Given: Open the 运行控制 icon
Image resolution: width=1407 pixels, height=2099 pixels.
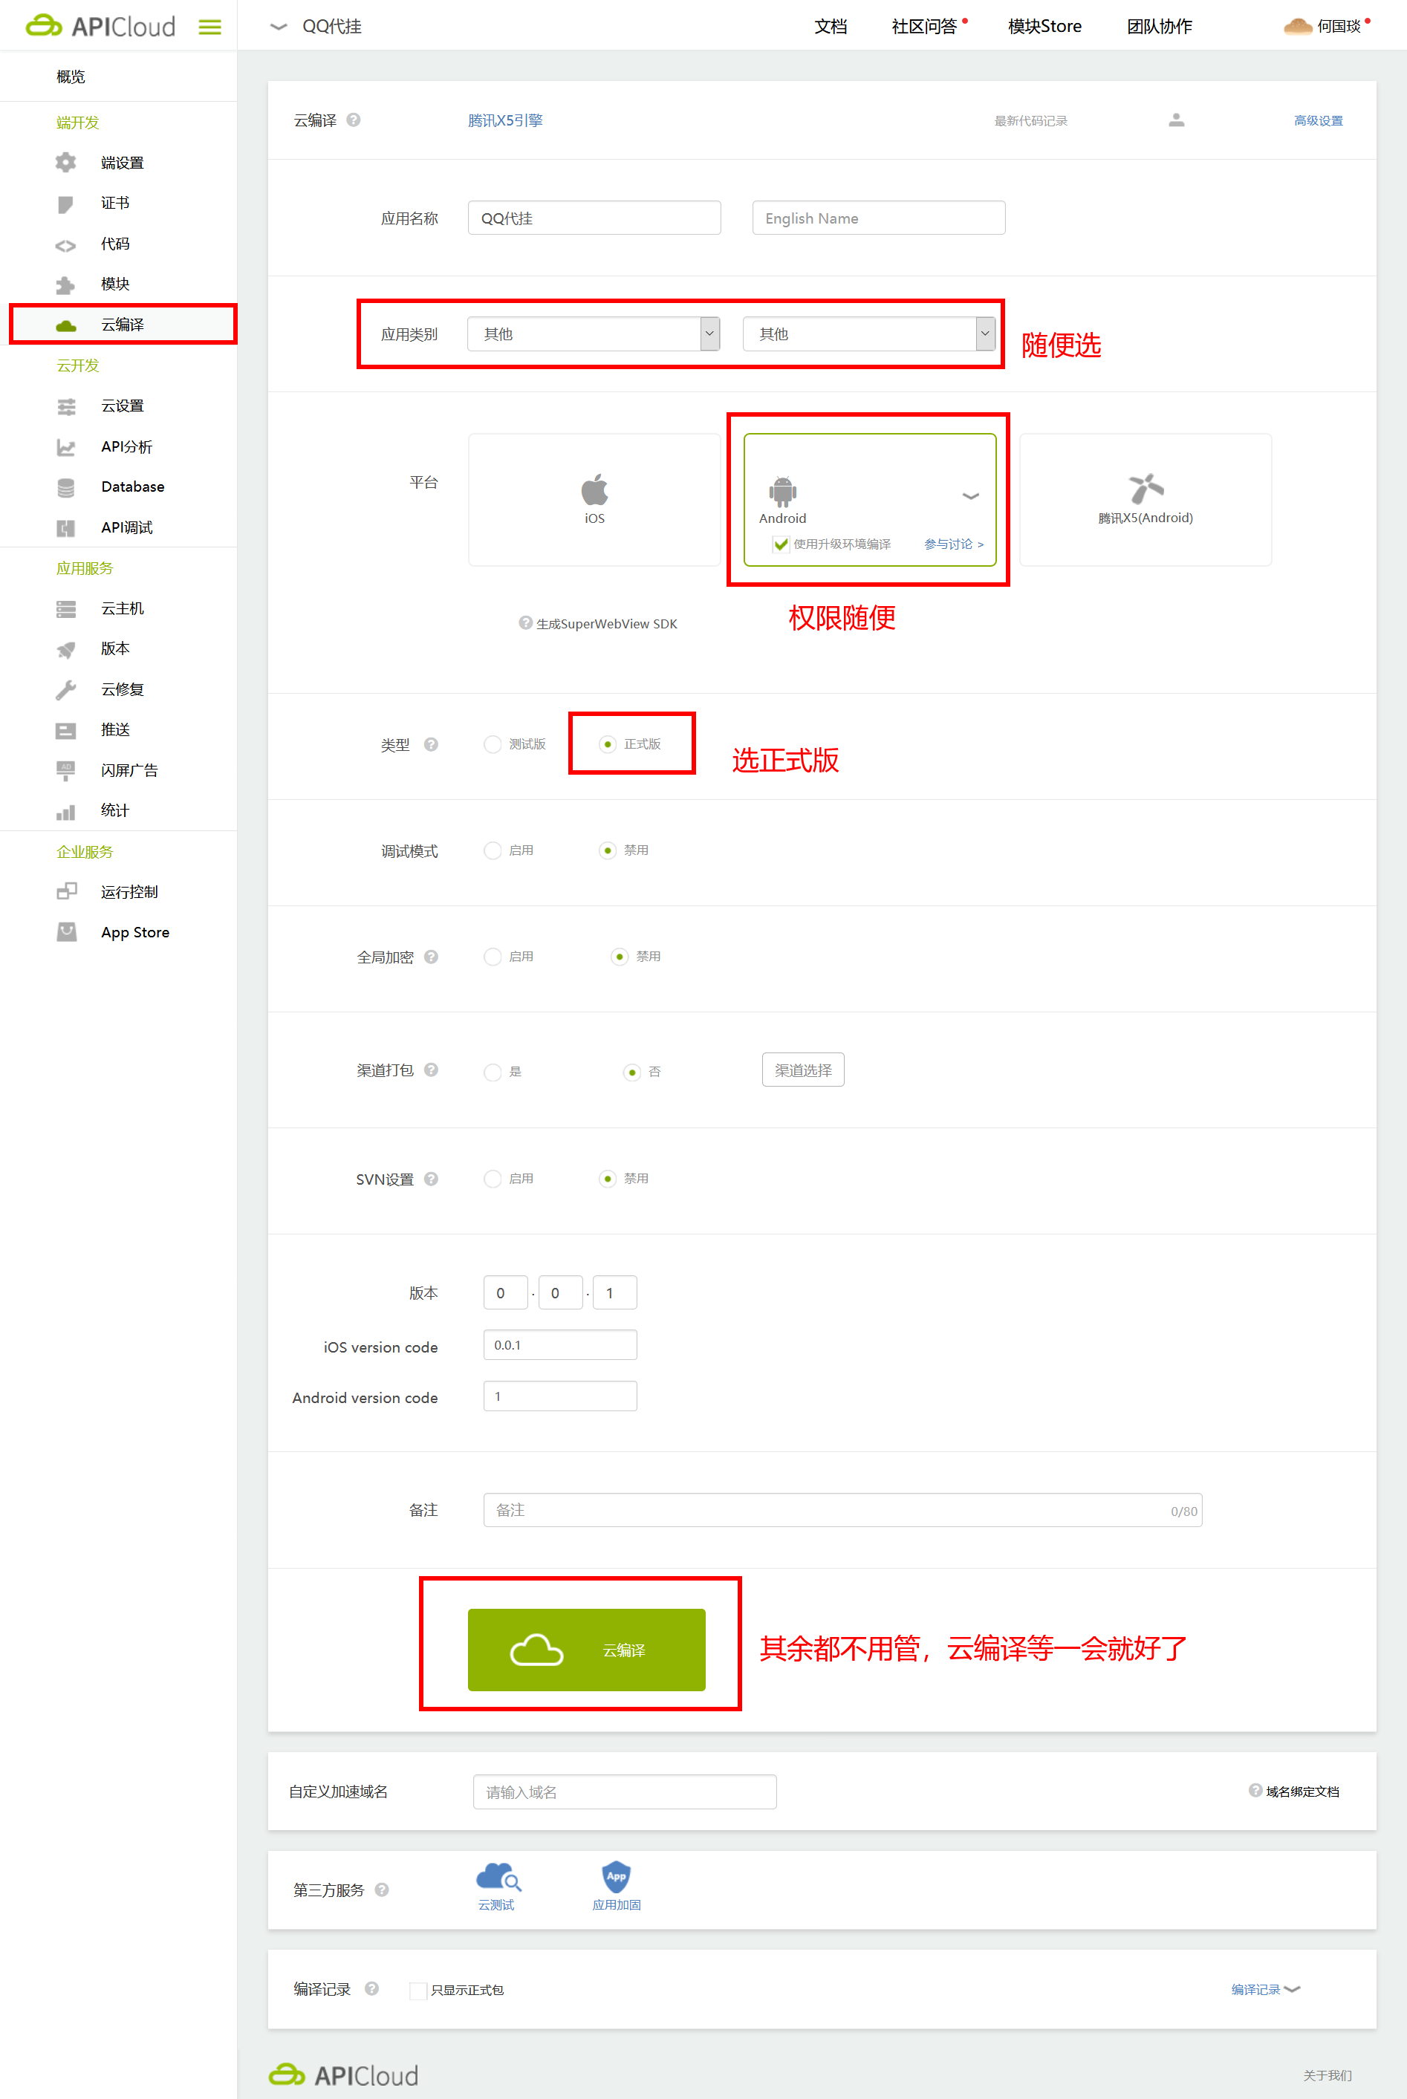Looking at the screenshot, I should [x=65, y=891].
